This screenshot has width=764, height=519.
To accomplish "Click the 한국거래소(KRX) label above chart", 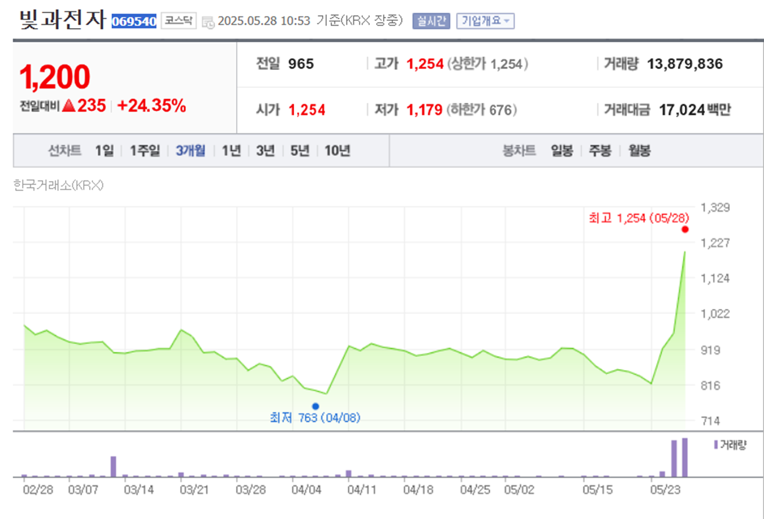I will click(58, 185).
